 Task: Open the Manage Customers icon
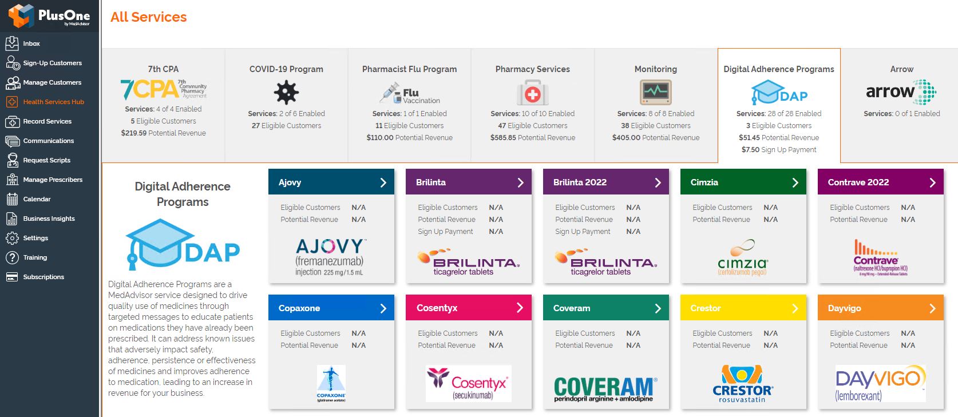click(x=13, y=82)
